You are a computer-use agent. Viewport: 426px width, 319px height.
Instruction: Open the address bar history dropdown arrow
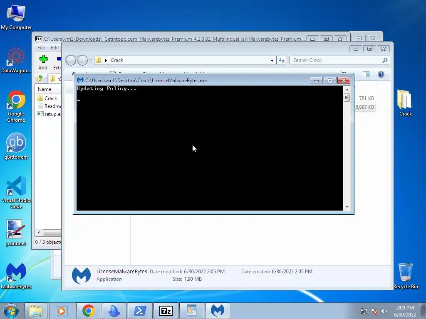click(x=272, y=61)
